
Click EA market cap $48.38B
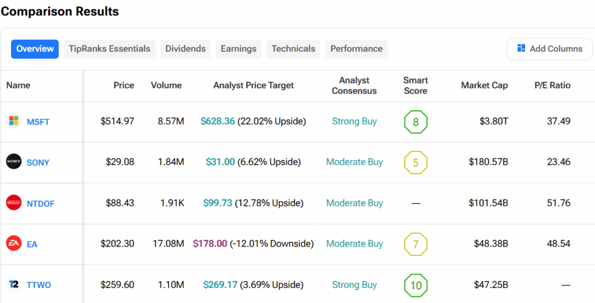(x=491, y=244)
